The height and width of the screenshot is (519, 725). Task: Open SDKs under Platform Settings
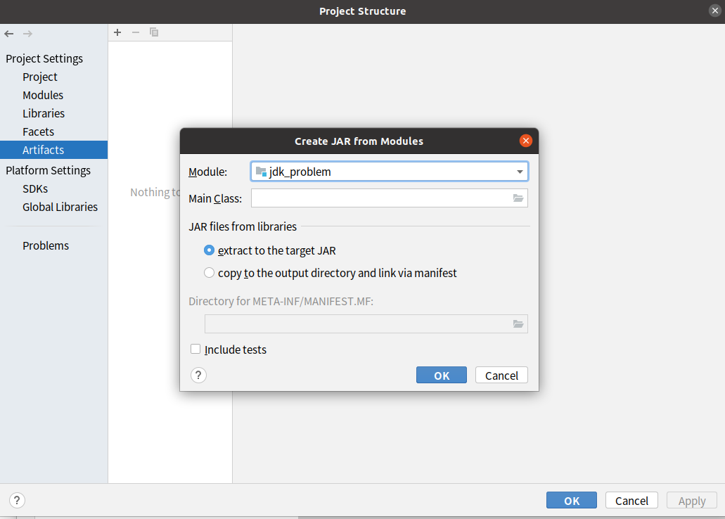35,188
